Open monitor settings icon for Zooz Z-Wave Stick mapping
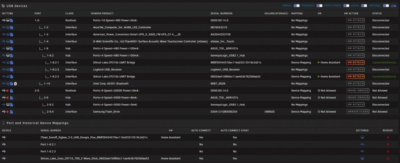This screenshot has height=163, width=400. (362, 159)
